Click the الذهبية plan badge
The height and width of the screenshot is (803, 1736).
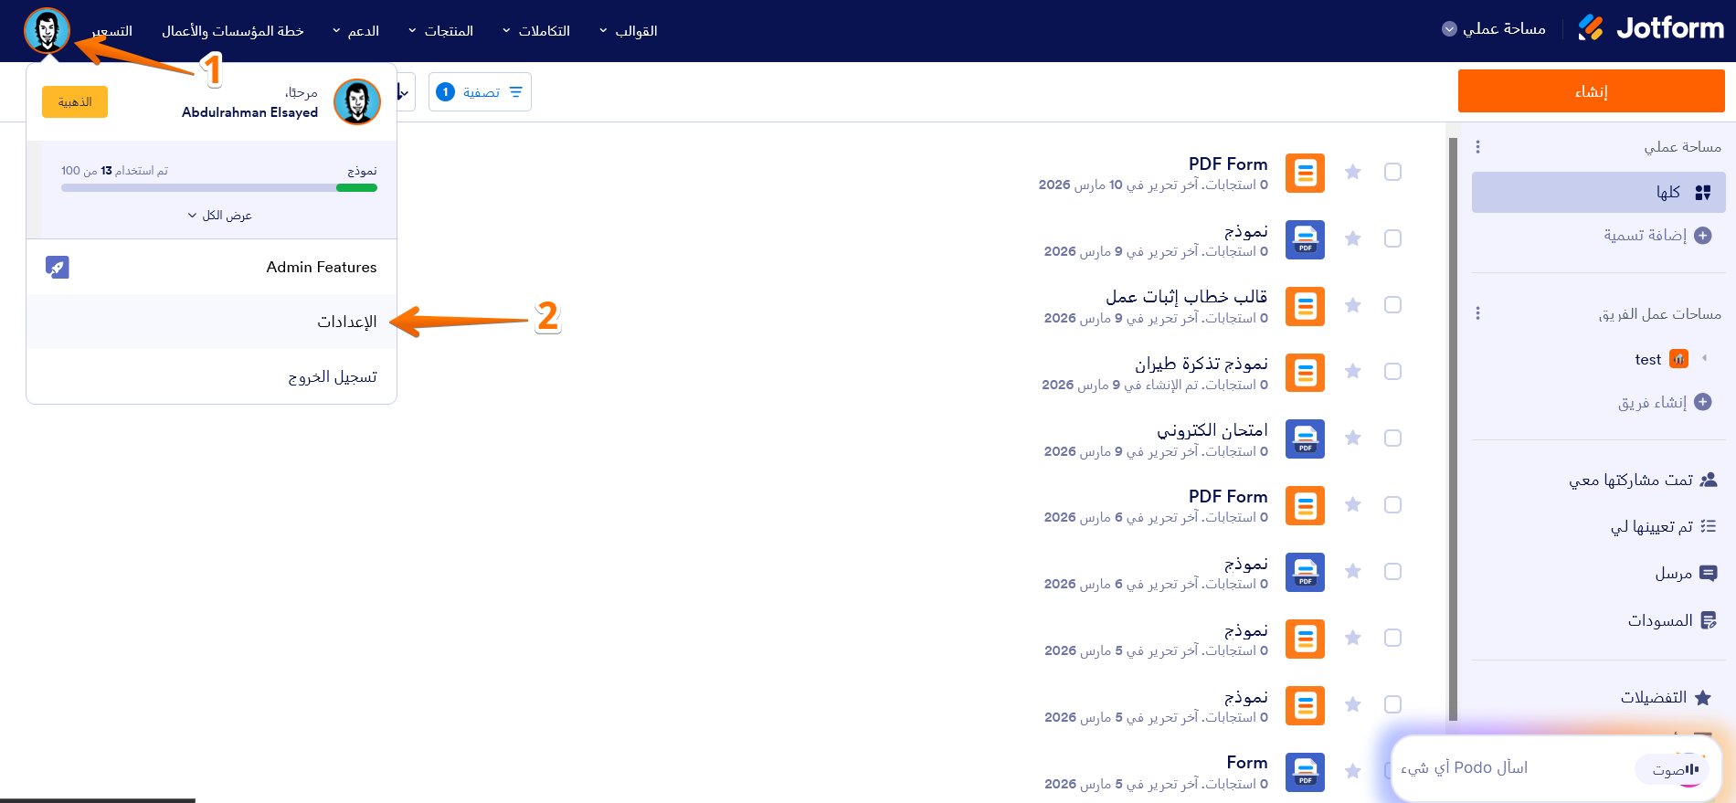pyautogui.click(x=75, y=102)
